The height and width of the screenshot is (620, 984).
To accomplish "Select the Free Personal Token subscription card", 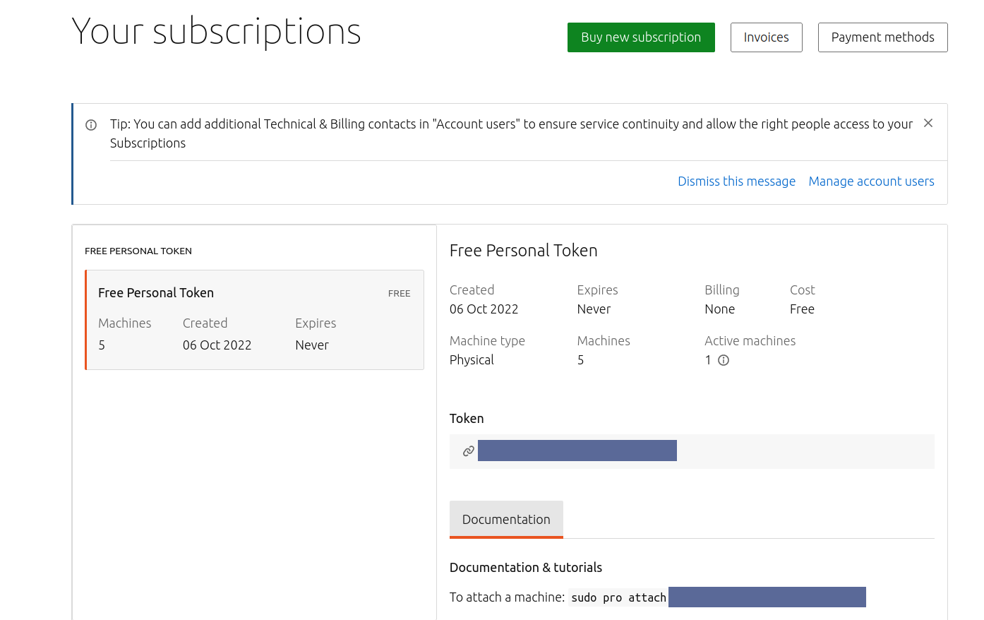I will point(254,320).
